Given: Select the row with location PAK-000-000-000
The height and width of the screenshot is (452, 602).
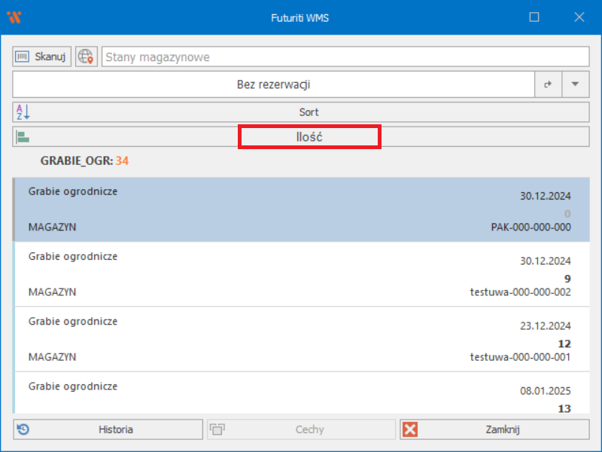Looking at the screenshot, I should (301, 210).
